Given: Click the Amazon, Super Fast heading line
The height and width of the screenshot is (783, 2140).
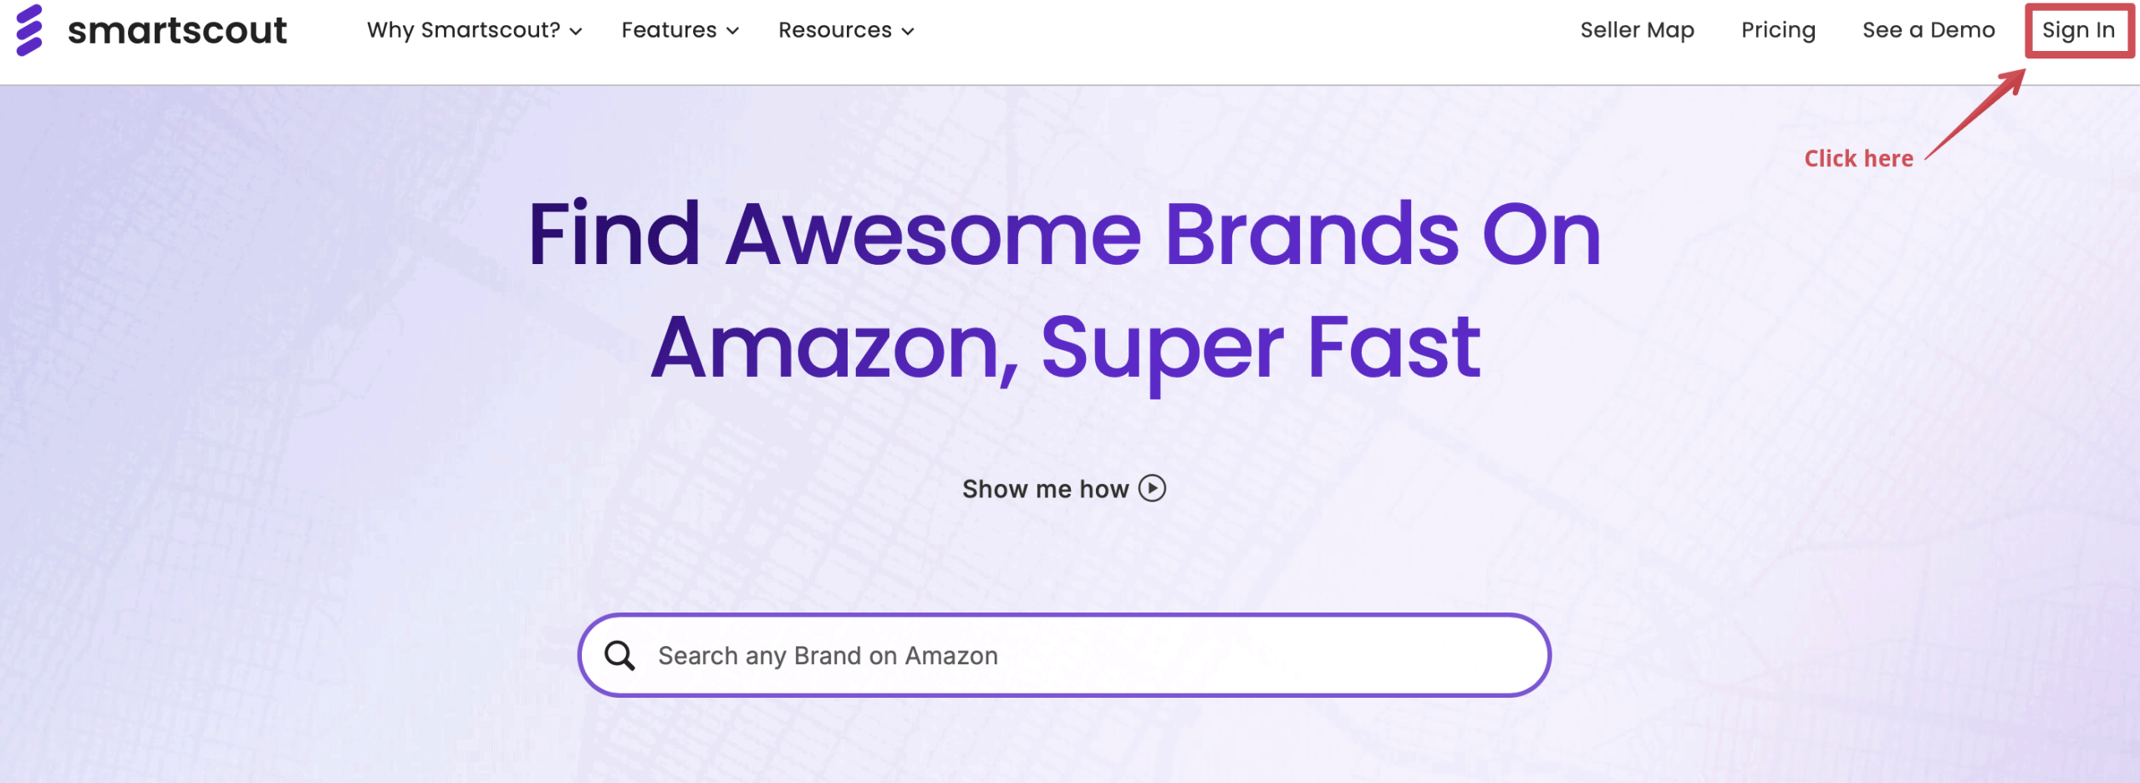Looking at the screenshot, I should (x=1065, y=349).
